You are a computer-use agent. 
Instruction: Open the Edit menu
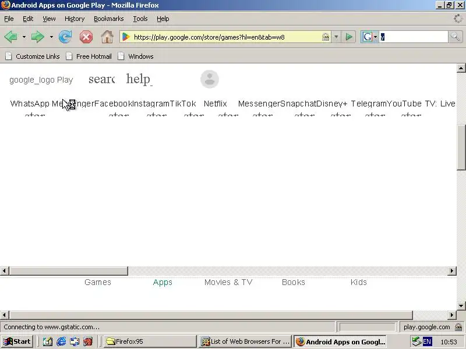click(x=28, y=19)
